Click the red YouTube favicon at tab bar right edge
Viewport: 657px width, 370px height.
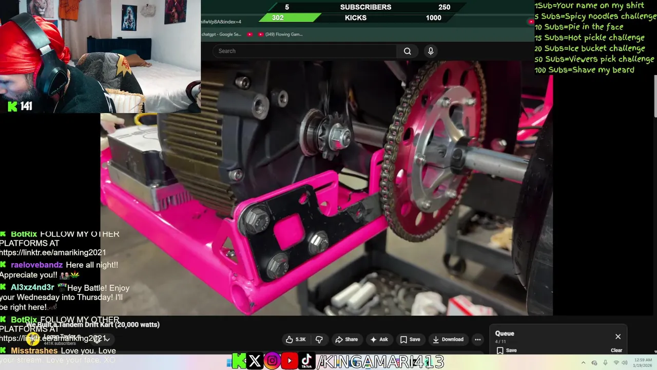531,22
